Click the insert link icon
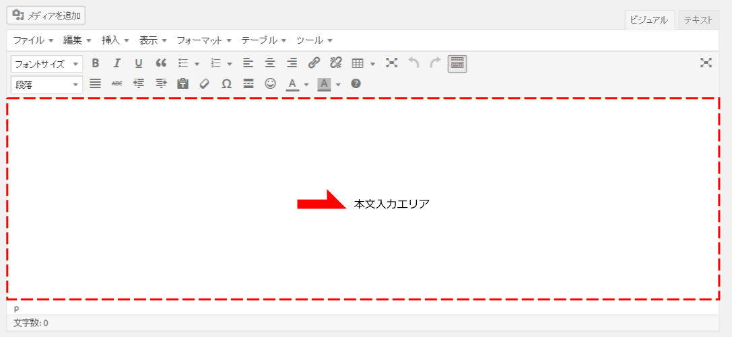Screen dimensions: 732x337 [x=314, y=63]
